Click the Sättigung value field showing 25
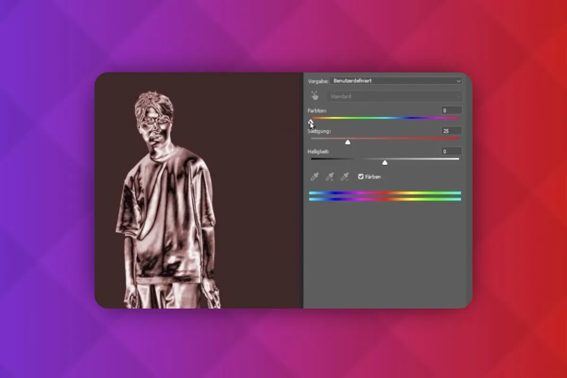The width and height of the screenshot is (567, 378). (451, 131)
